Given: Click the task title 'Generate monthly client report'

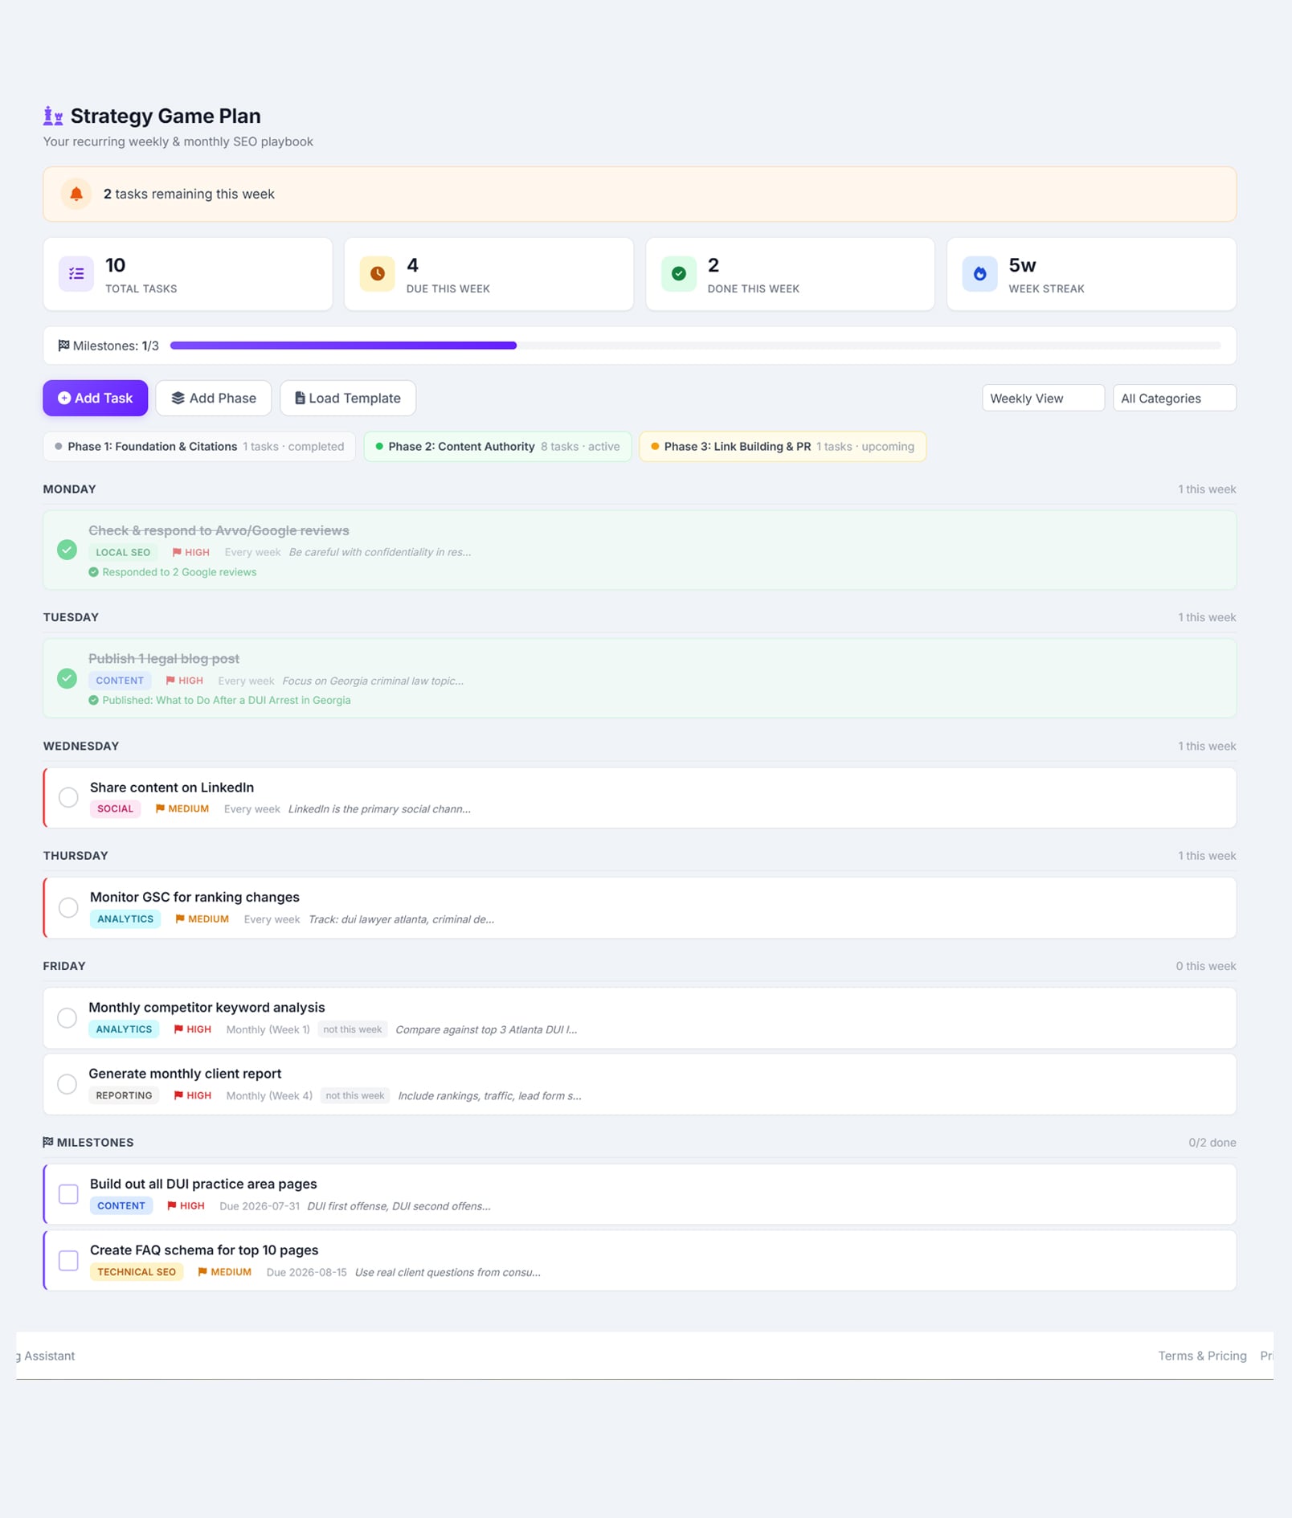Looking at the screenshot, I should [185, 1074].
